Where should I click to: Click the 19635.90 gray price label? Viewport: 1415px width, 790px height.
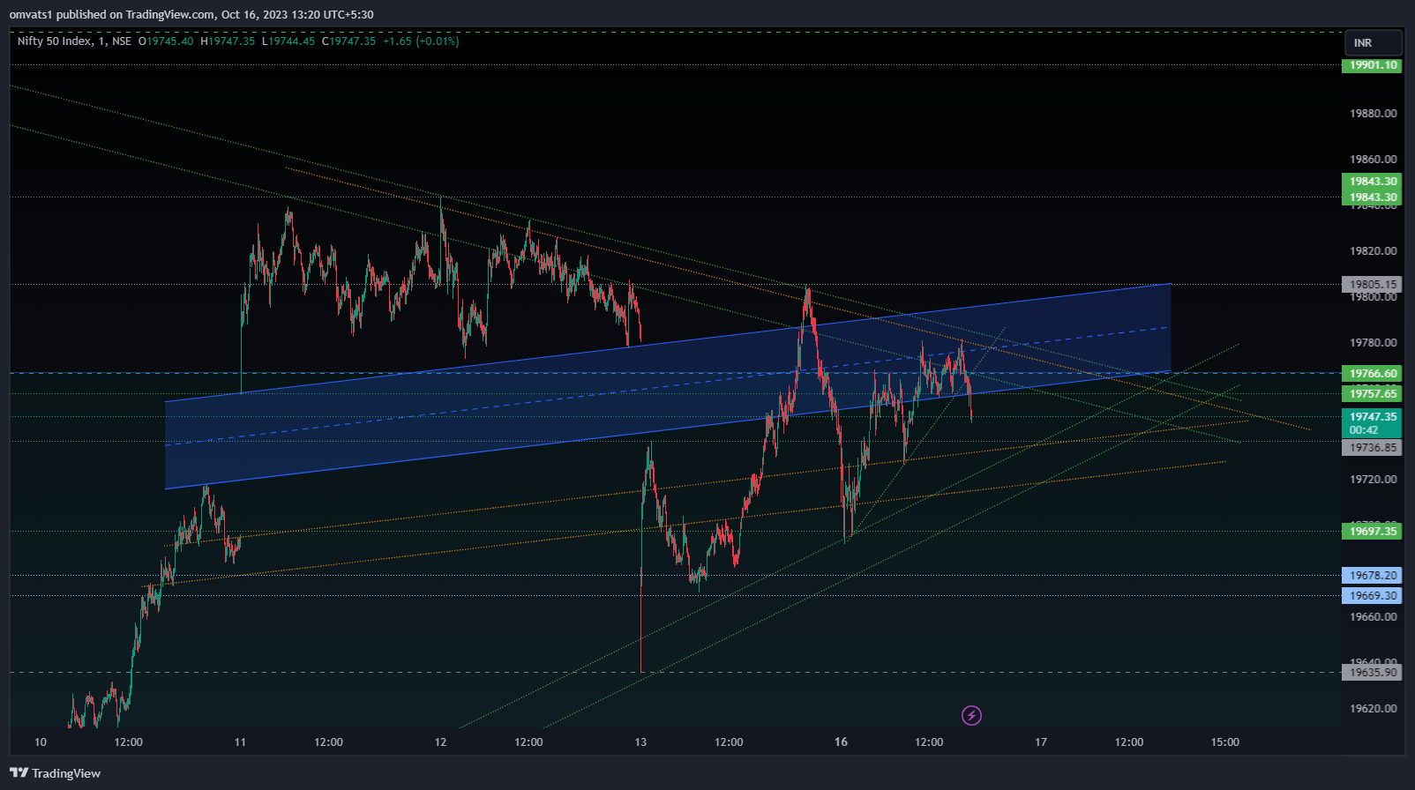1373,672
